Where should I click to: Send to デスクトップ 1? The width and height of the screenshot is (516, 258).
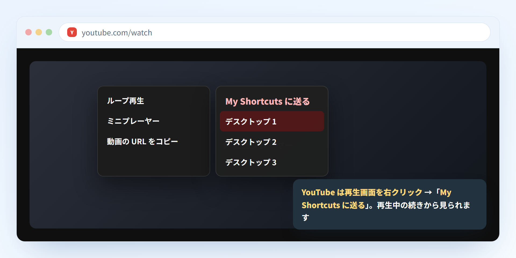pyautogui.click(x=272, y=121)
